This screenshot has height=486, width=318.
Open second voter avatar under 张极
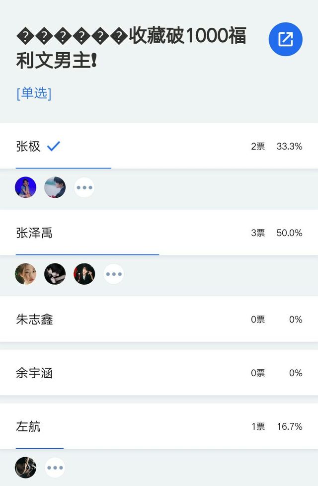pos(55,188)
